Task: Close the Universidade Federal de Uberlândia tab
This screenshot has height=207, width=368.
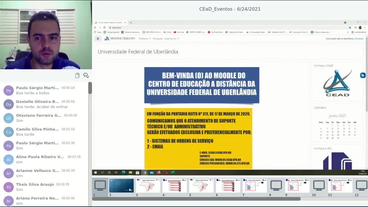Action: 125,22
